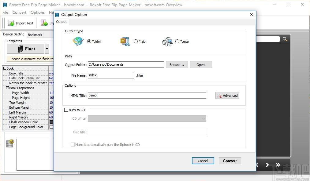Open the Options menu
The width and height of the screenshot is (310, 181).
(x=38, y=13)
